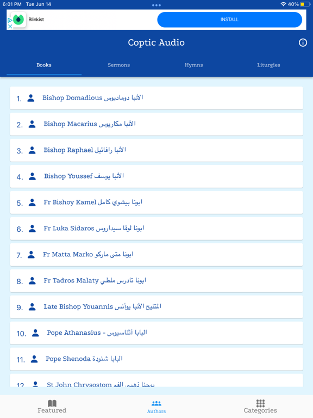The width and height of the screenshot is (313, 418).
Task: Click the person icon for Bishop Domadious
Action: [31, 98]
